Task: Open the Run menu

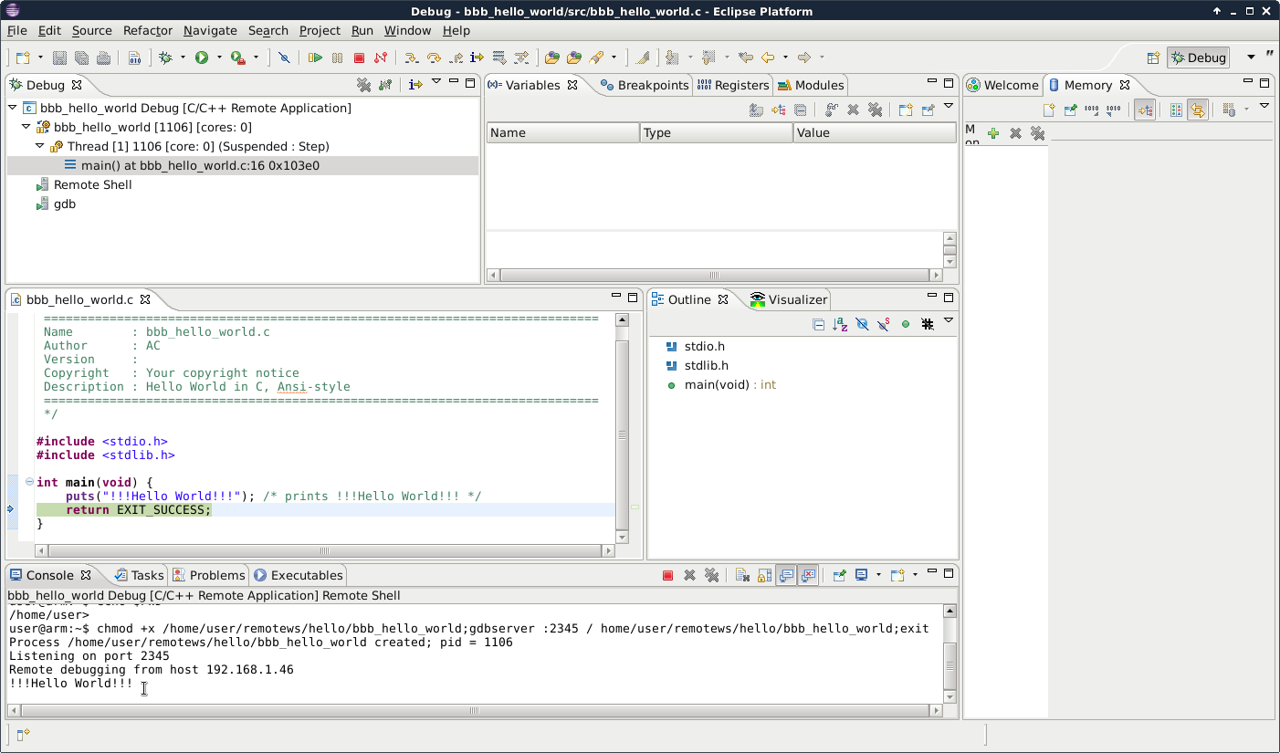Action: (x=362, y=30)
